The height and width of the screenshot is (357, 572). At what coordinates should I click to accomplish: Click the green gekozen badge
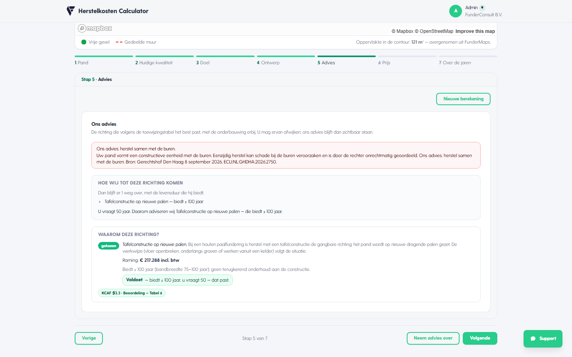pyautogui.click(x=108, y=246)
